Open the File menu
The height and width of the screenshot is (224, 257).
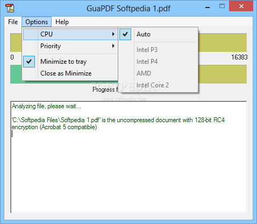coord(13,22)
